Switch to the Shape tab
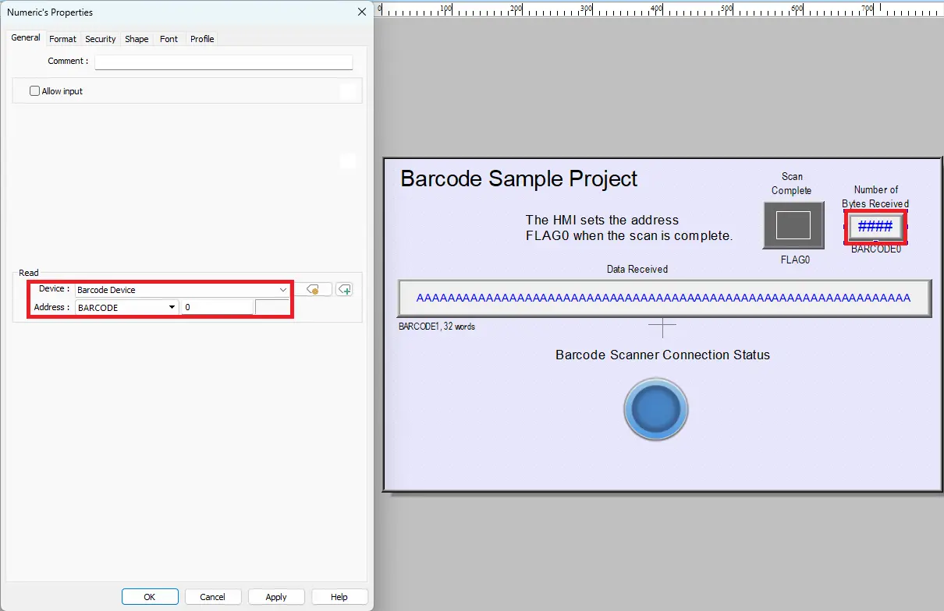 [137, 38]
